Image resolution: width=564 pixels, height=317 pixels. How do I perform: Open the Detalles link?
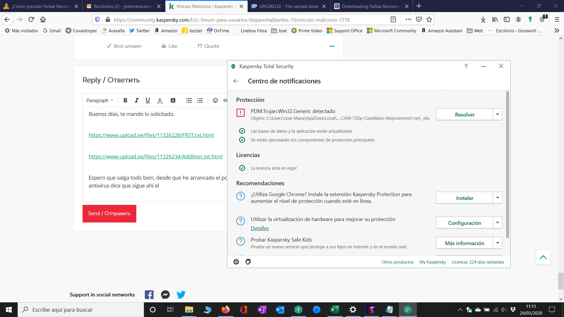pyautogui.click(x=260, y=228)
